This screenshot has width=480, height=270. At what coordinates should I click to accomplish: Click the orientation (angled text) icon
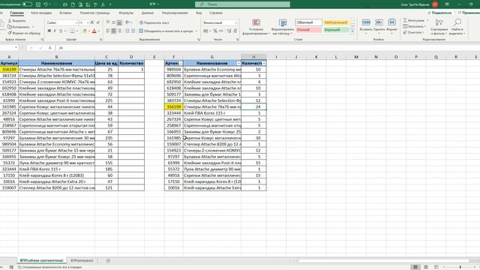click(x=127, y=22)
